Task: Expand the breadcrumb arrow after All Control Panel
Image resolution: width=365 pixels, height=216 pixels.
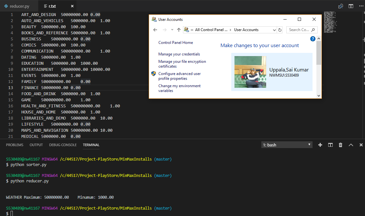Action: pyautogui.click(x=230, y=30)
